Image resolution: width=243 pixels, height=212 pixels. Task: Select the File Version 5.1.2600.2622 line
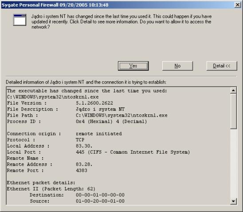[60, 103]
